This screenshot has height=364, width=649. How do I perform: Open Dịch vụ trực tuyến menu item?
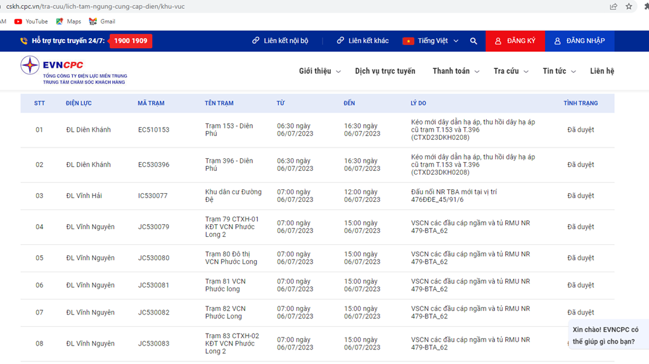(x=385, y=71)
